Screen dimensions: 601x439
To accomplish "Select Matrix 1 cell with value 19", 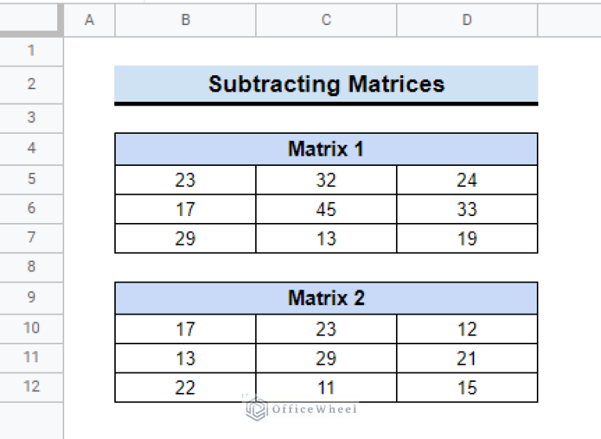I will (467, 239).
